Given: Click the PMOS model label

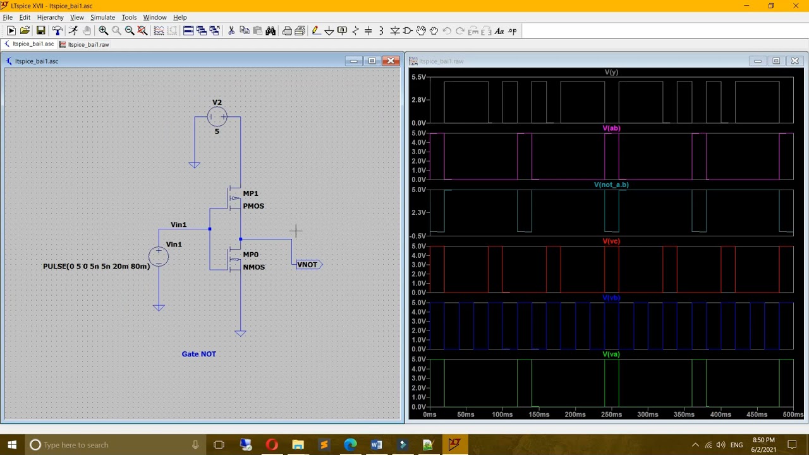Looking at the screenshot, I should click(x=253, y=206).
